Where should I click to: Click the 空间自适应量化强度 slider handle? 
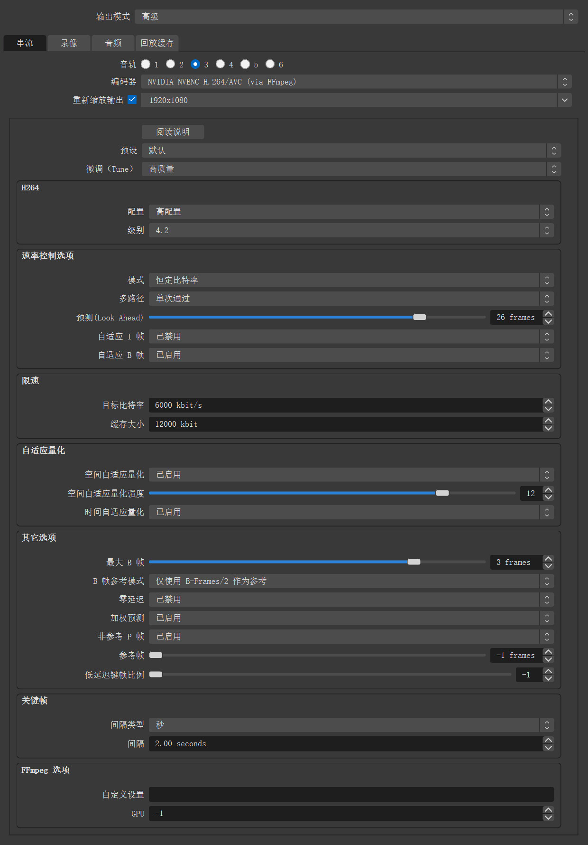(x=442, y=493)
